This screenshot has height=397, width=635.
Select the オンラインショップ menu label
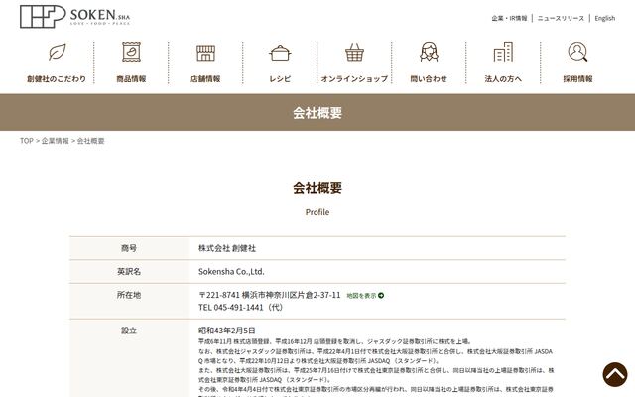354,79
